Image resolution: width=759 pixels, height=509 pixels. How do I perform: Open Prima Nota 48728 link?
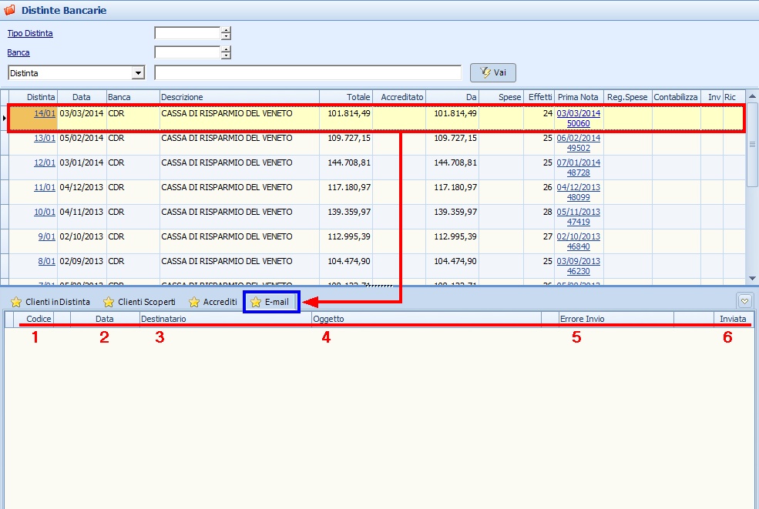[577, 173]
